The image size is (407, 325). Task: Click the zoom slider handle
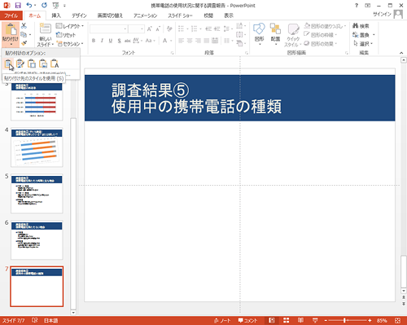344,321
